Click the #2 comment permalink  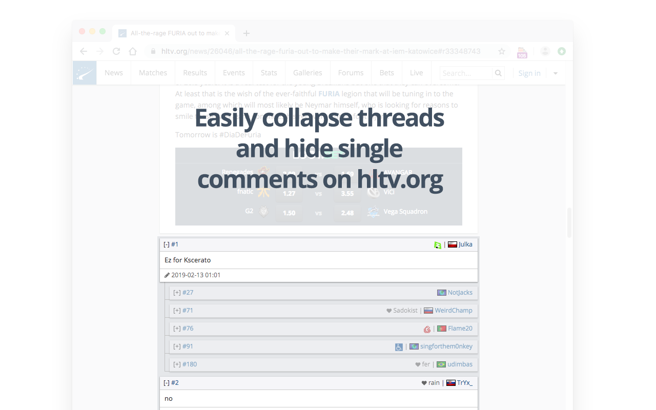pyautogui.click(x=175, y=383)
